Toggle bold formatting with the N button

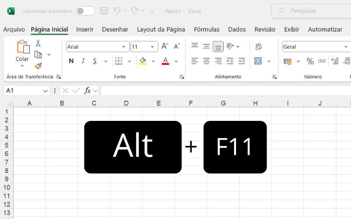pos(71,61)
